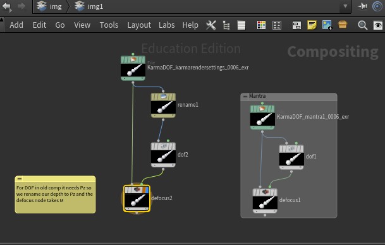Click the wrench tools icon in the toolbar
This screenshot has height=245, width=385.
click(211, 25)
